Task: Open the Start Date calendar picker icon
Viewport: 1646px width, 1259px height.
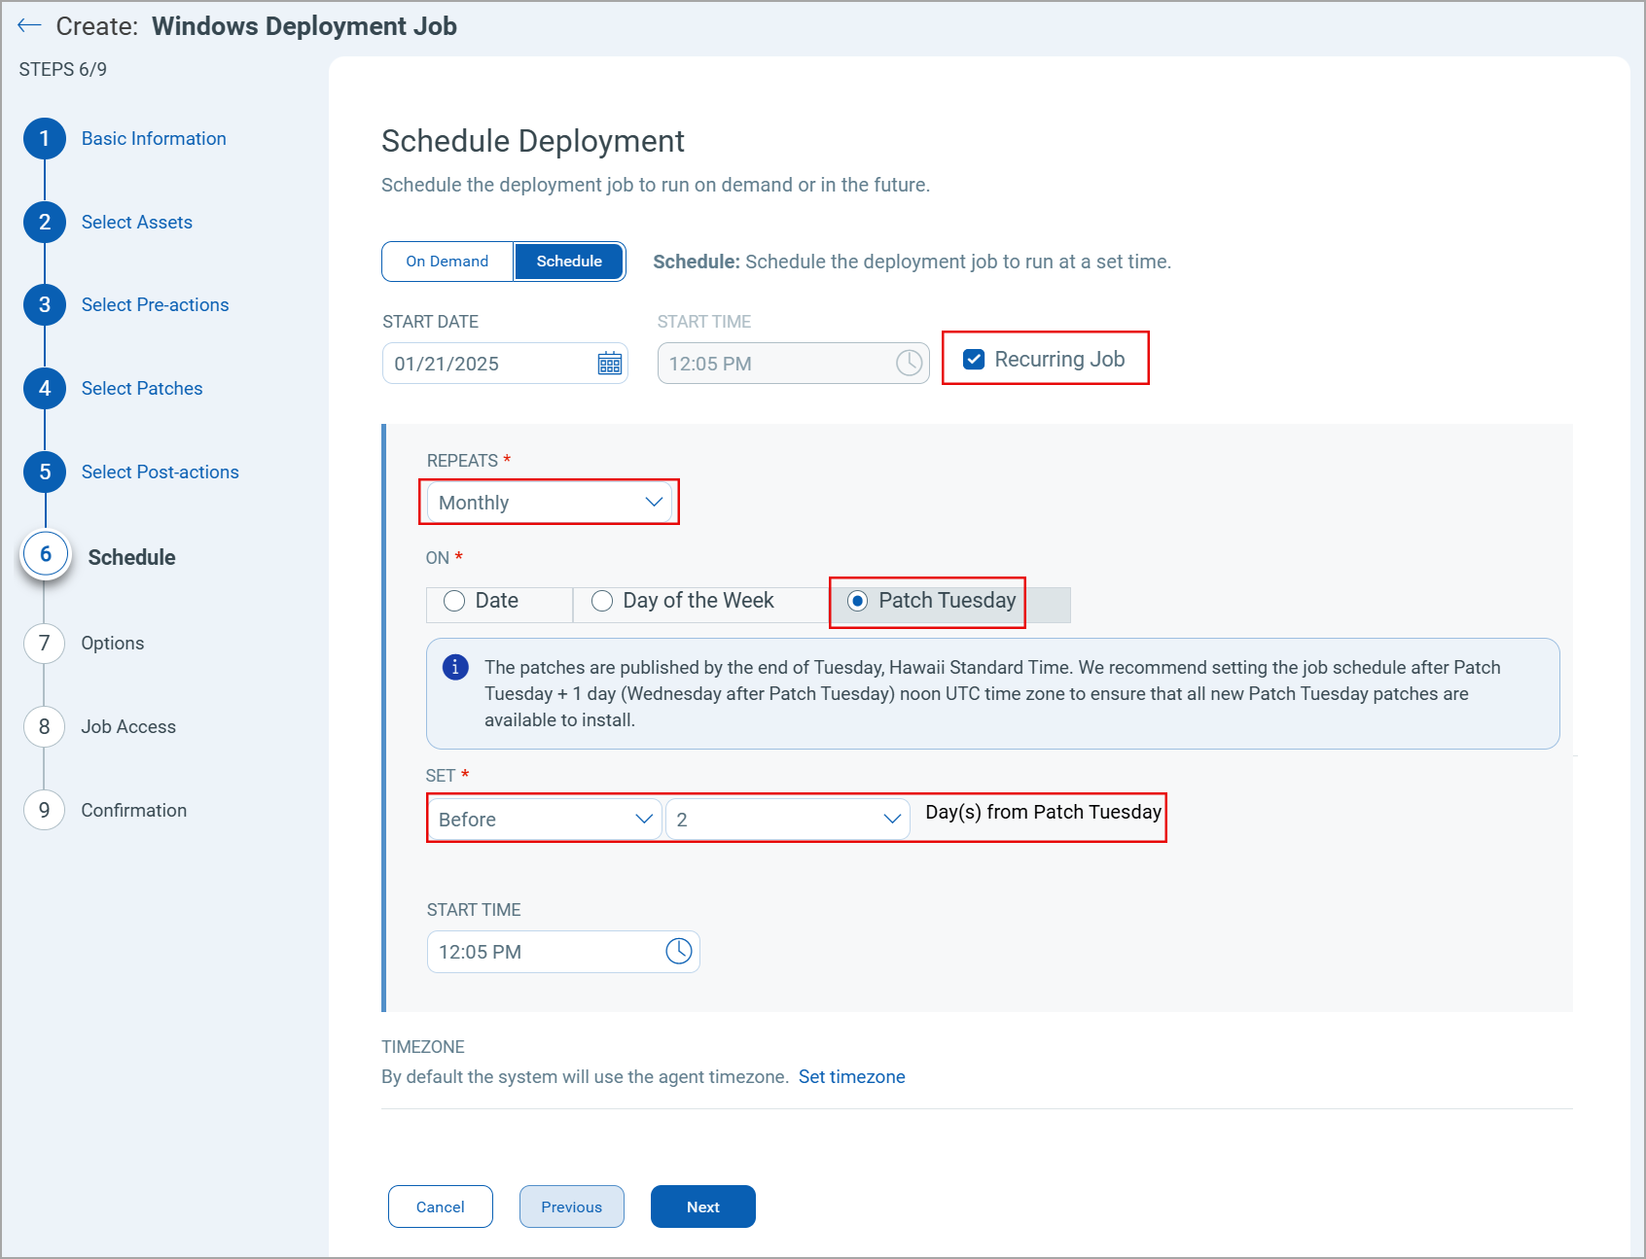Action: coord(609,364)
